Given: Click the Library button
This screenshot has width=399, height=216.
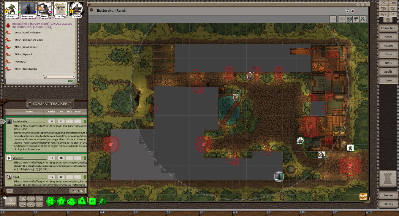Looking at the screenshot, I should [388, 204].
